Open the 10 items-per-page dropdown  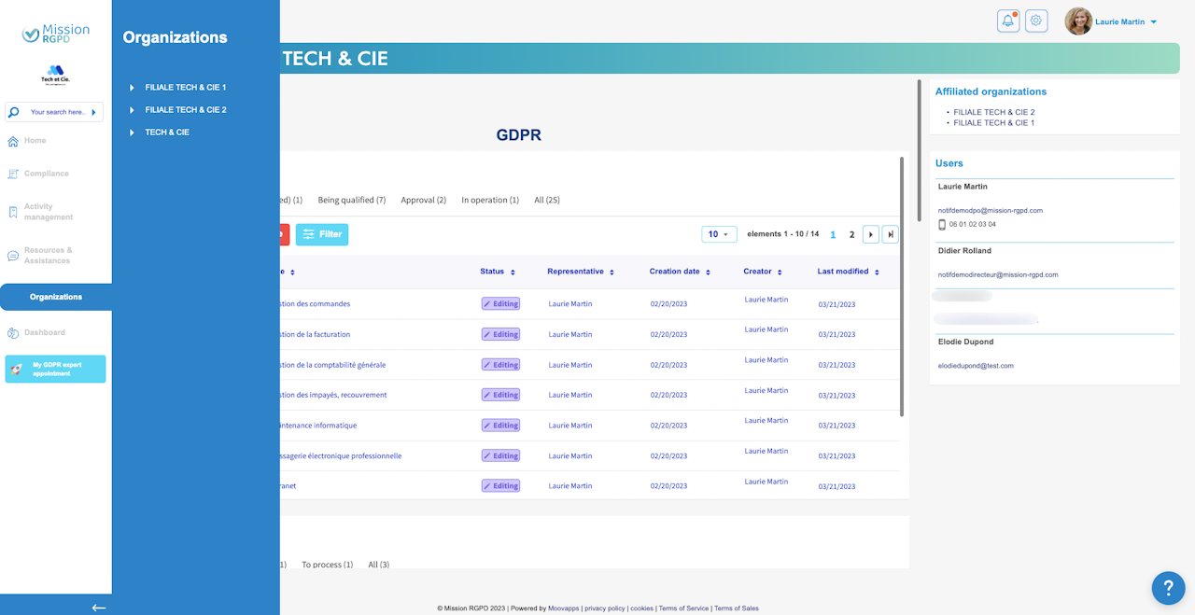(x=719, y=234)
